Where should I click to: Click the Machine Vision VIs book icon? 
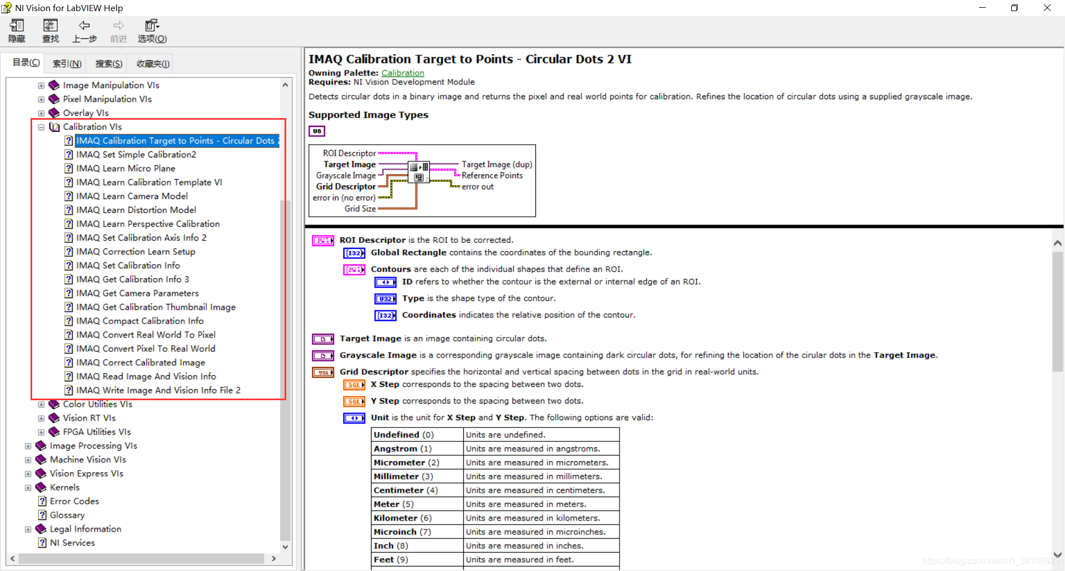(x=41, y=459)
